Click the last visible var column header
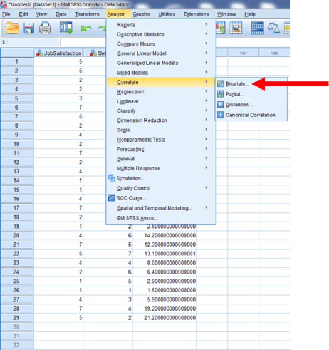Viewport: 329px width, 350px height. tap(274, 53)
